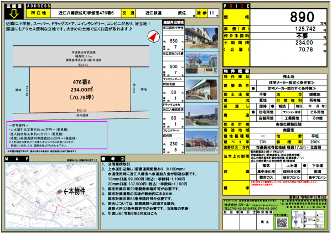Click the 近江鉄道 railway text
The width and height of the screenshot is (332, 234).
[153, 13]
